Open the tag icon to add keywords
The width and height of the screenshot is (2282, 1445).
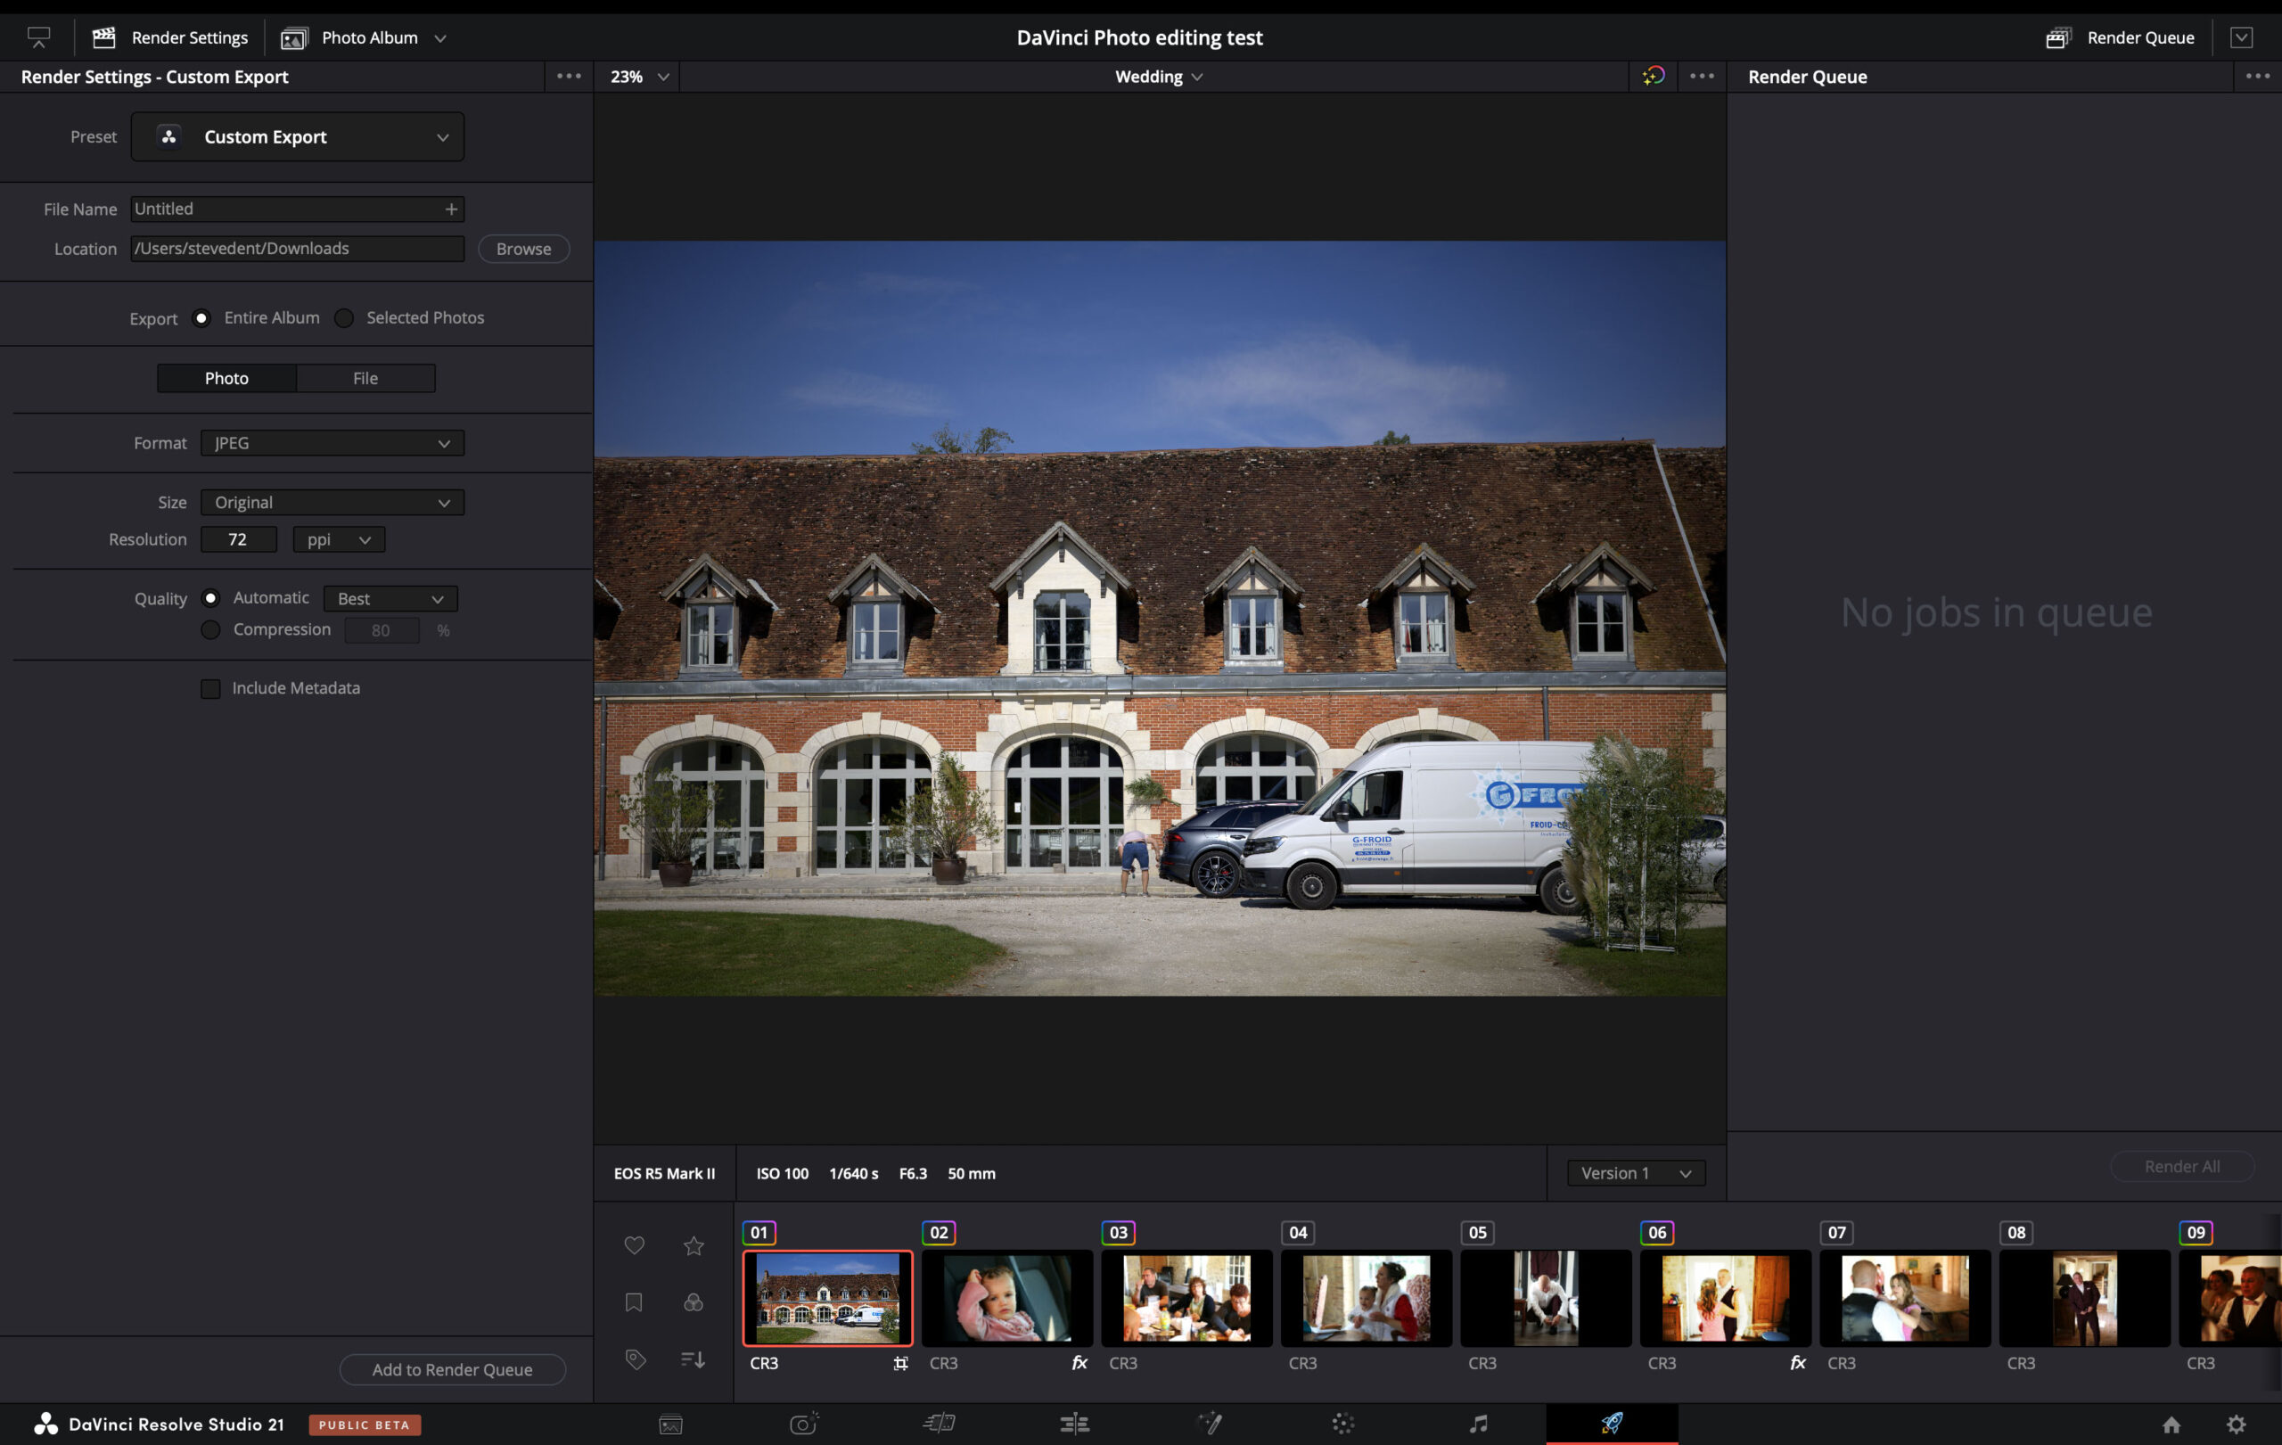coord(634,1359)
